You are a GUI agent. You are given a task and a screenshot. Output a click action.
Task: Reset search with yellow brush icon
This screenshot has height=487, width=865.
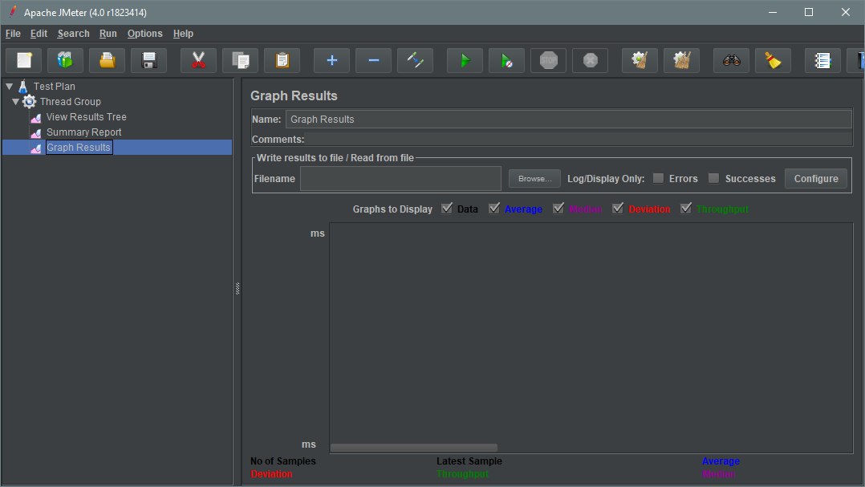[x=773, y=60]
